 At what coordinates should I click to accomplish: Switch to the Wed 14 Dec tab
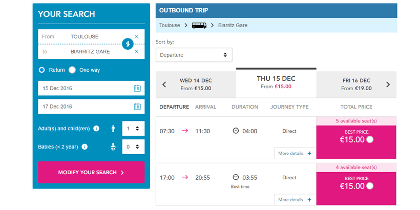click(x=196, y=84)
